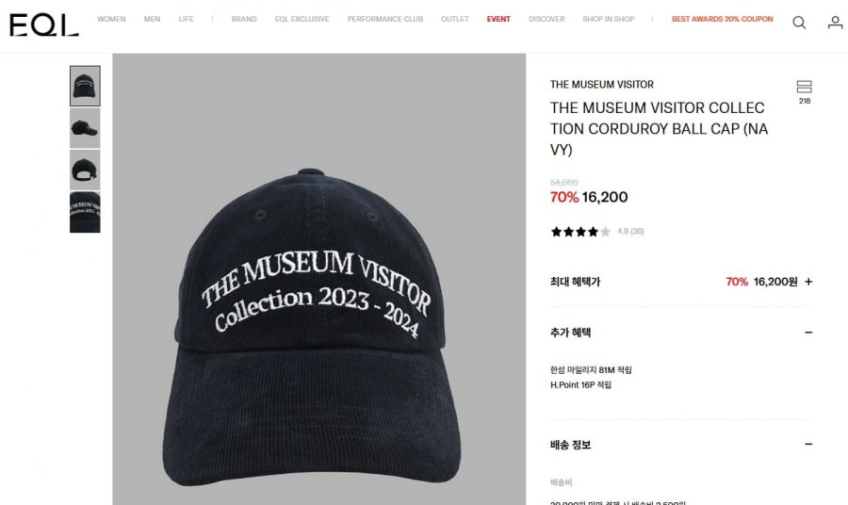Select the first front-view cap thumbnail

coord(85,86)
